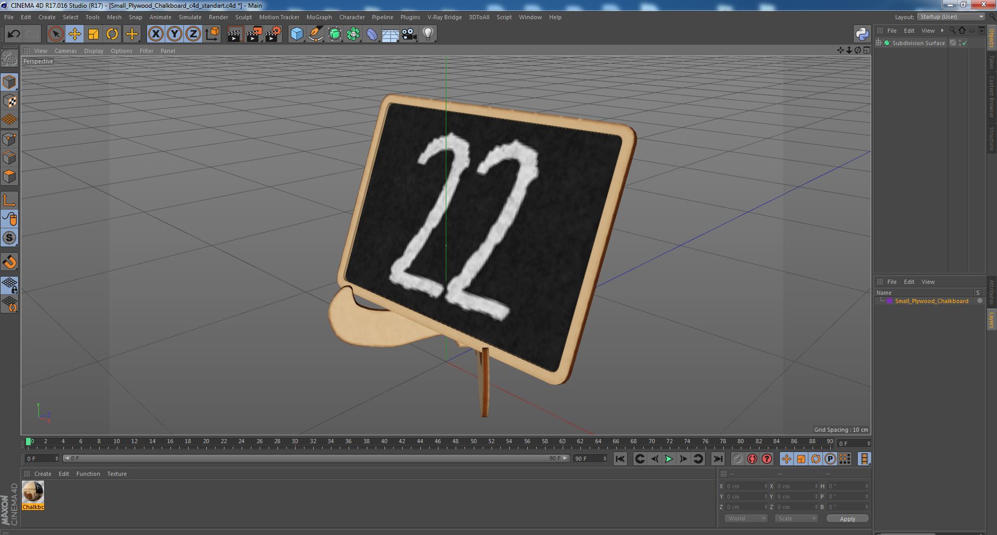Toggle Subdivision Surface green enable checkmark

click(965, 43)
